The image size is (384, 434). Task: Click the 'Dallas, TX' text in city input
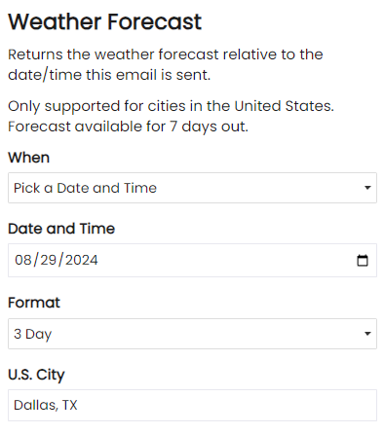coord(46,405)
